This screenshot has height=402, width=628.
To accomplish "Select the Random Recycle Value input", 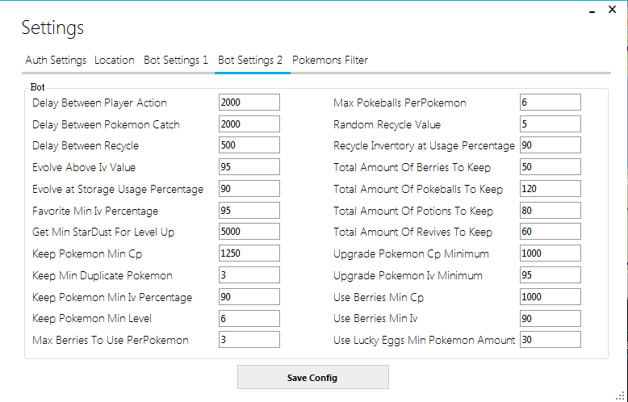I will [550, 124].
